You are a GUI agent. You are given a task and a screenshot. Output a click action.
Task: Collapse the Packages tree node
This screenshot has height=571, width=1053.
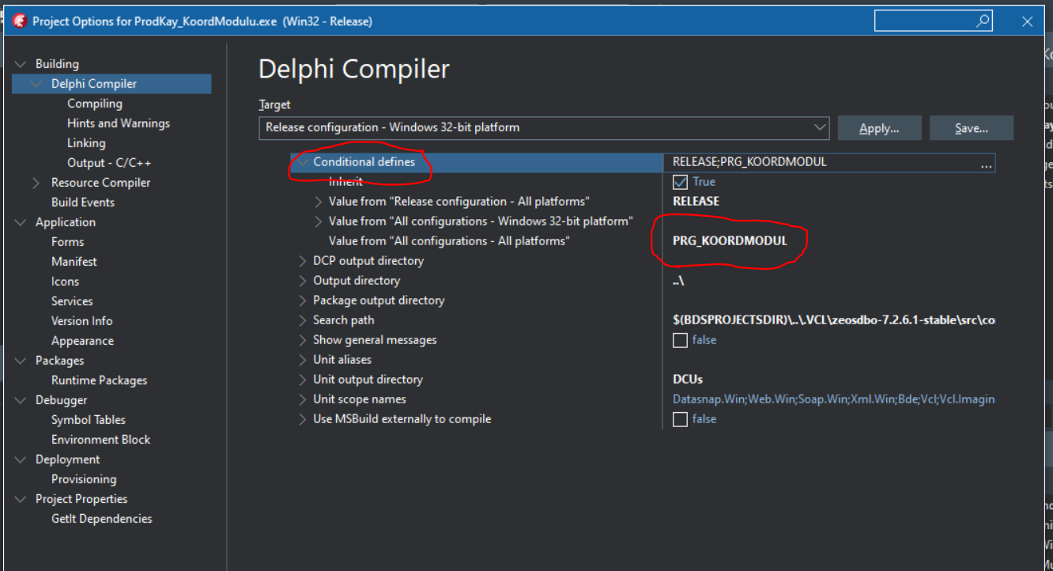pos(21,361)
